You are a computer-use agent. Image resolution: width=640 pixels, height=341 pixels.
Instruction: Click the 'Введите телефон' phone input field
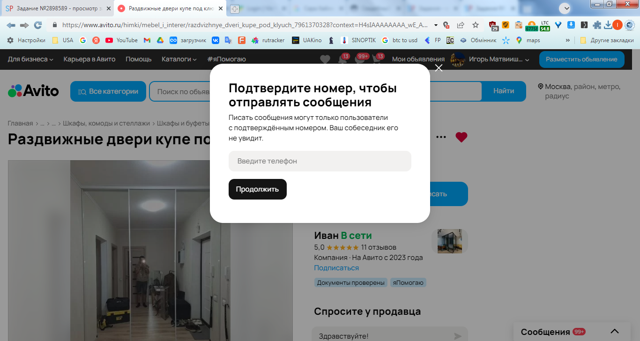click(320, 161)
